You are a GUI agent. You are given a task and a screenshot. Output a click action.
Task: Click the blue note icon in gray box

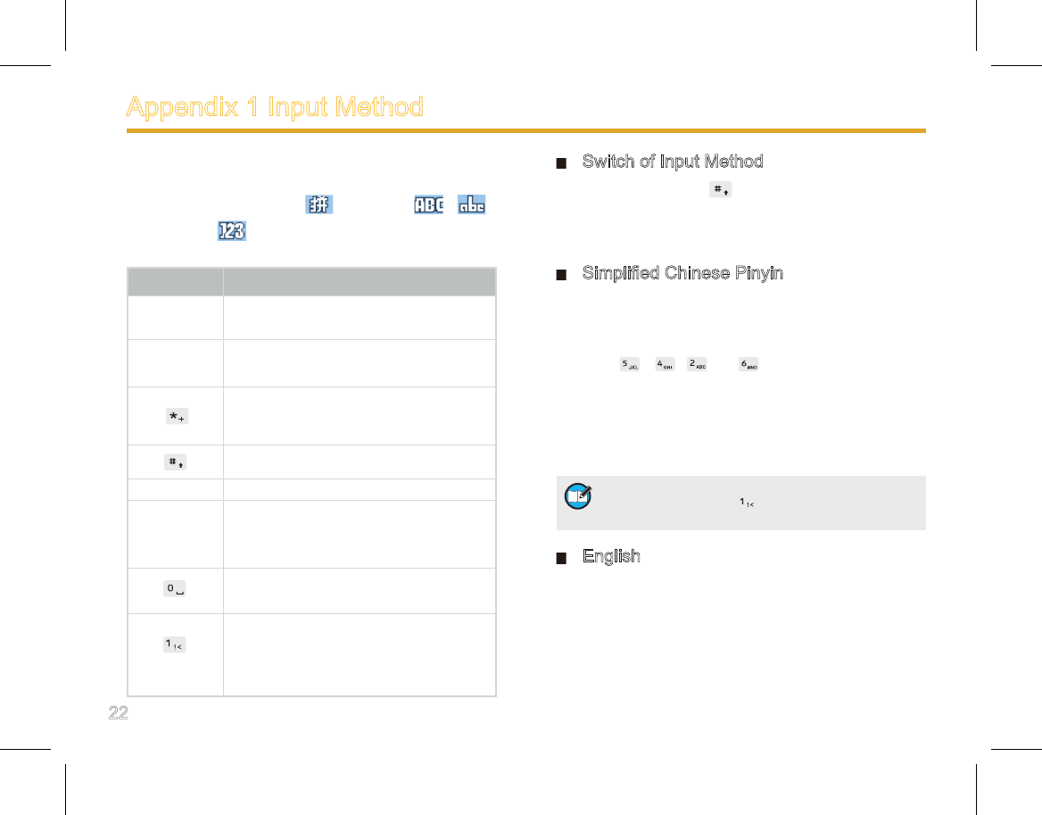point(578,496)
